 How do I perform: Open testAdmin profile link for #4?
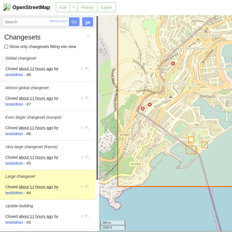point(14,193)
